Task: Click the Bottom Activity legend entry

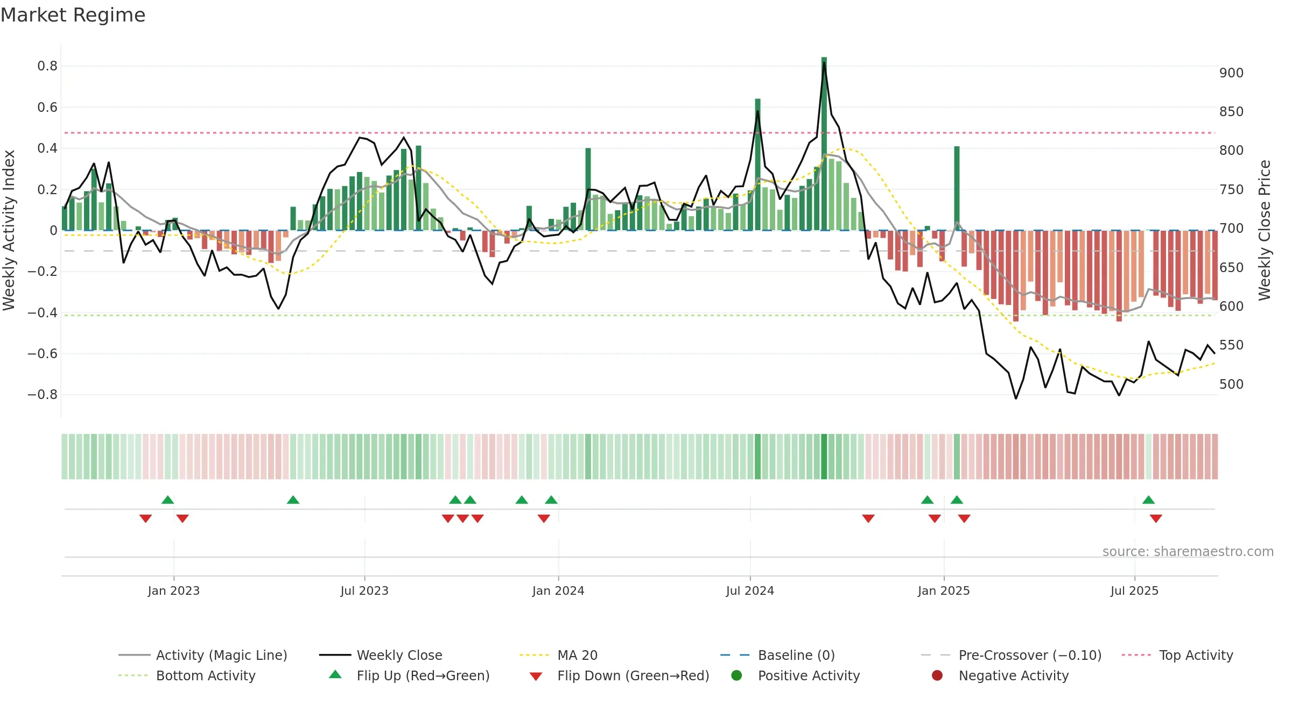Action: [187, 675]
